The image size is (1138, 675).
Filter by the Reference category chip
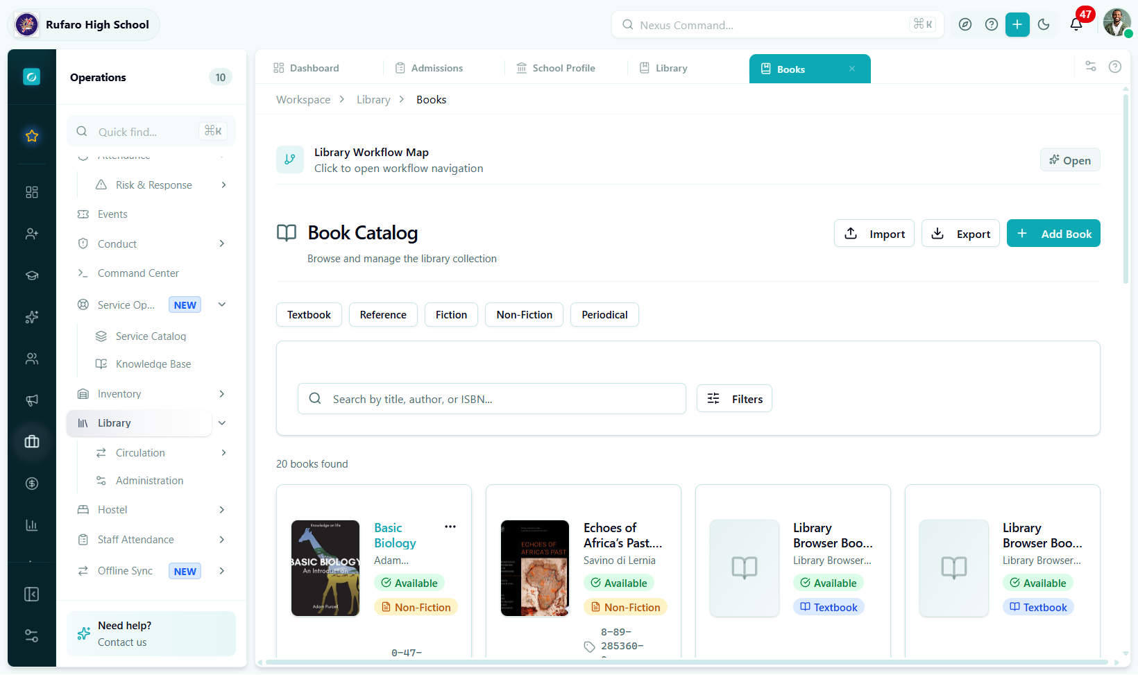click(383, 315)
